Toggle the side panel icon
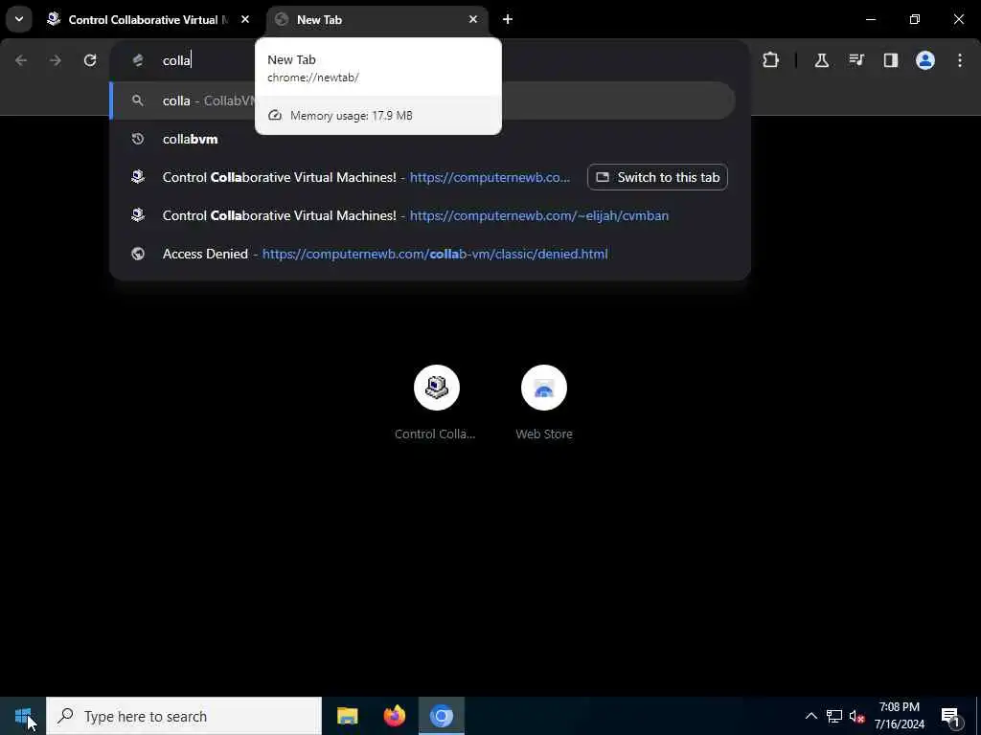The width and height of the screenshot is (981, 735). [x=890, y=60]
